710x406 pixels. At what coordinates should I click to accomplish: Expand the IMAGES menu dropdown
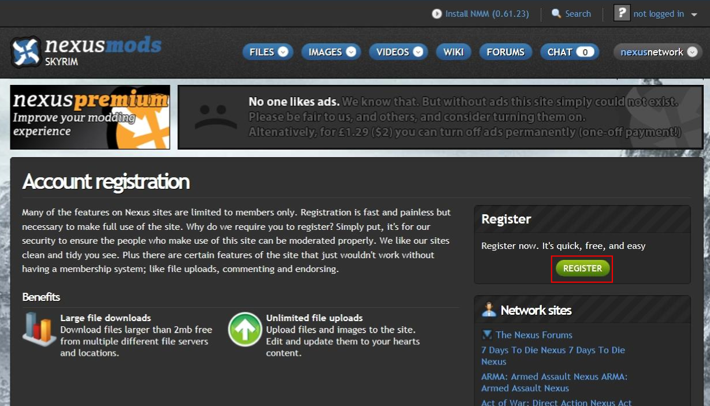(351, 52)
